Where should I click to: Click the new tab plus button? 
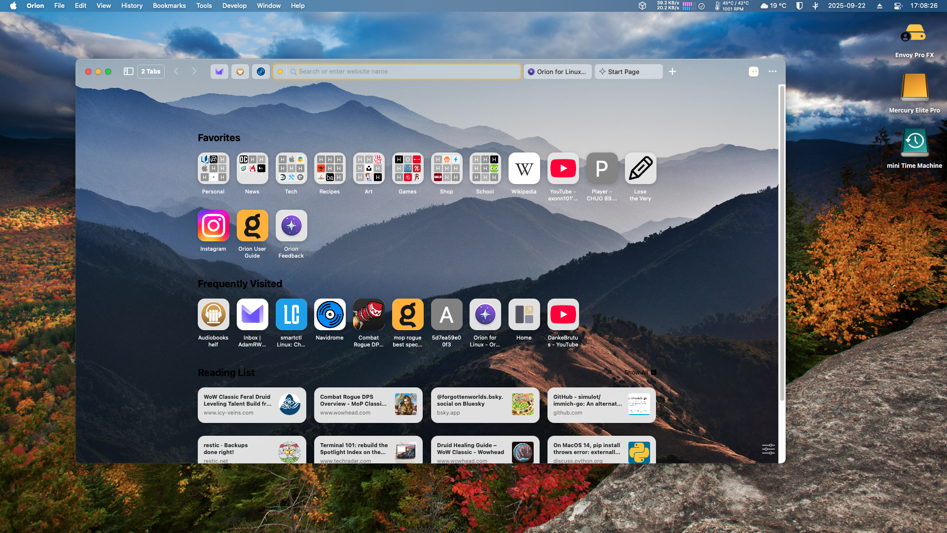(x=672, y=71)
